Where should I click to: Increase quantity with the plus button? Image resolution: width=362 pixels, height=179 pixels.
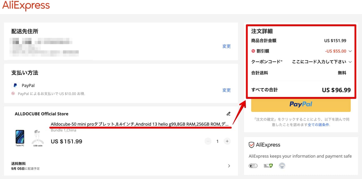227,141
